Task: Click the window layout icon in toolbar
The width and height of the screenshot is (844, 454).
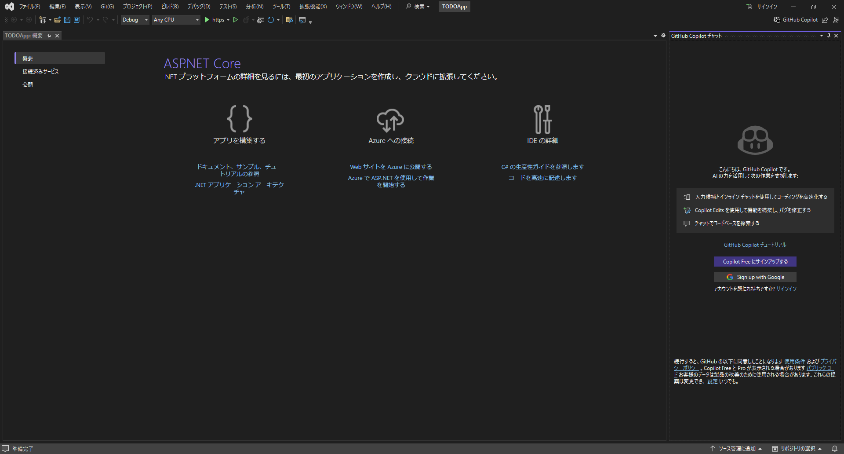Action: [x=302, y=20]
